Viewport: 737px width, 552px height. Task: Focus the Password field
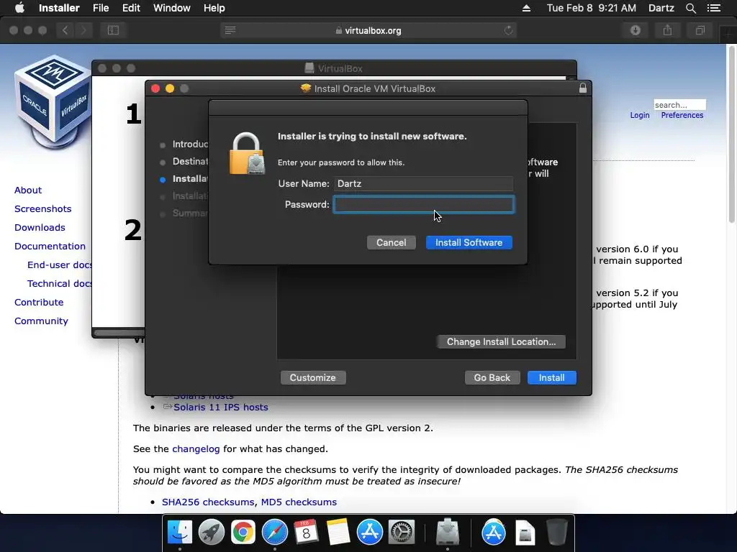click(x=424, y=205)
